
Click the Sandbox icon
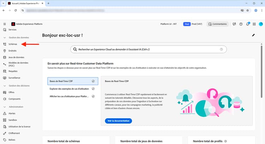[x=5, y=120]
